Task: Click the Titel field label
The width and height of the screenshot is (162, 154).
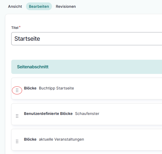Action: (14, 28)
